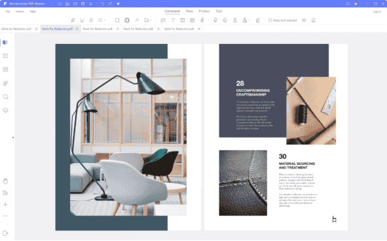Select the arrow selection tool
This screenshot has width=387, height=241.
5,193
